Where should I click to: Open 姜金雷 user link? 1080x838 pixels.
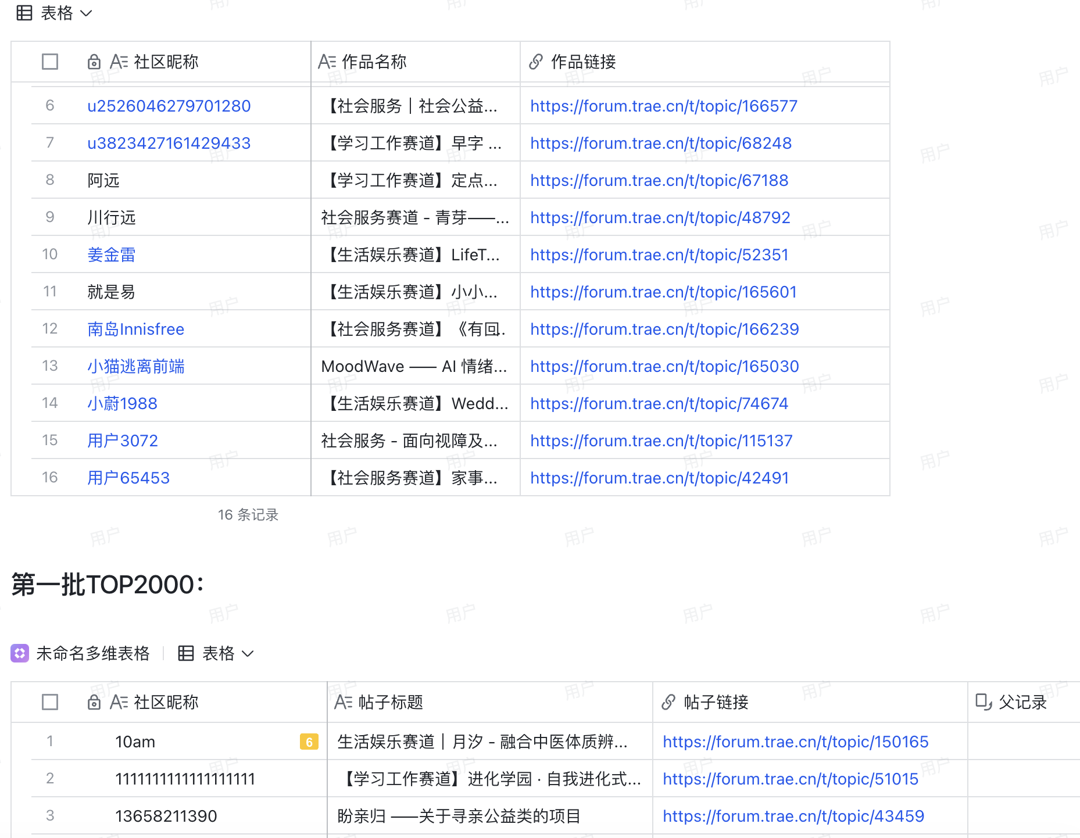(112, 255)
